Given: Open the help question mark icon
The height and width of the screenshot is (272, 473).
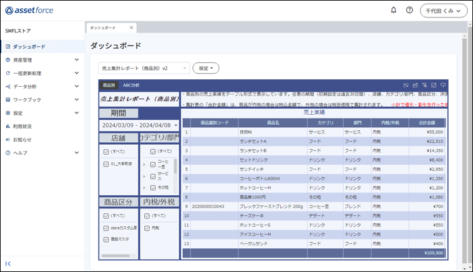Looking at the screenshot, I should [x=409, y=10].
